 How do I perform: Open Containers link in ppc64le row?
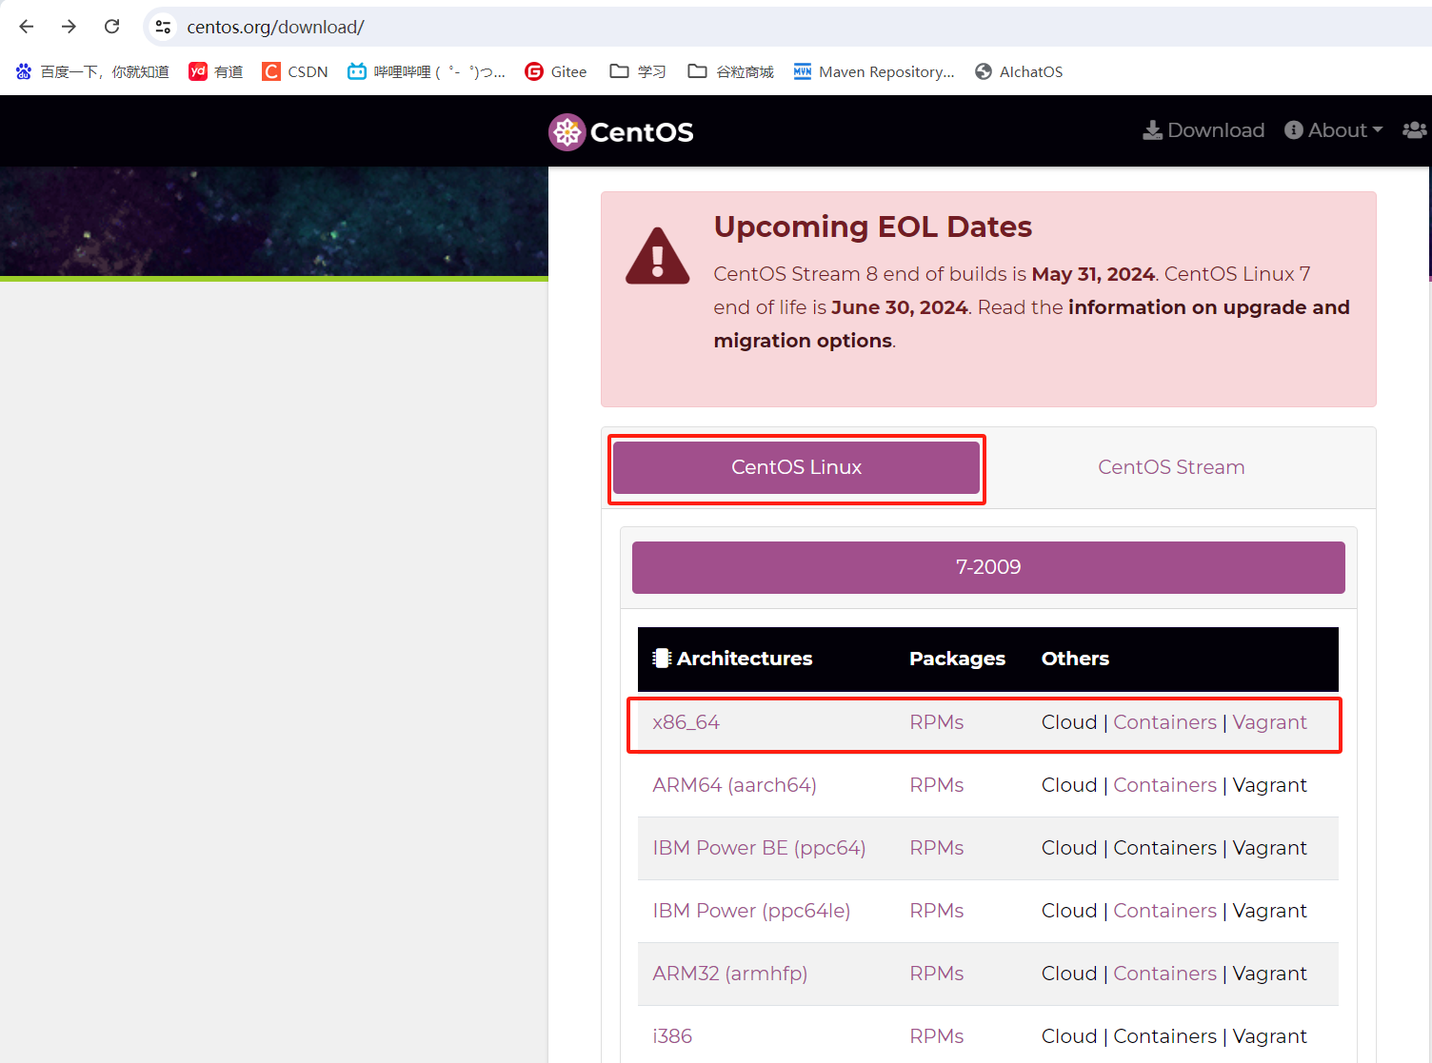[1165, 911]
